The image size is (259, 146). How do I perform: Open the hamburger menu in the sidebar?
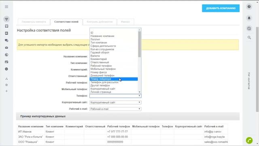(6, 7)
